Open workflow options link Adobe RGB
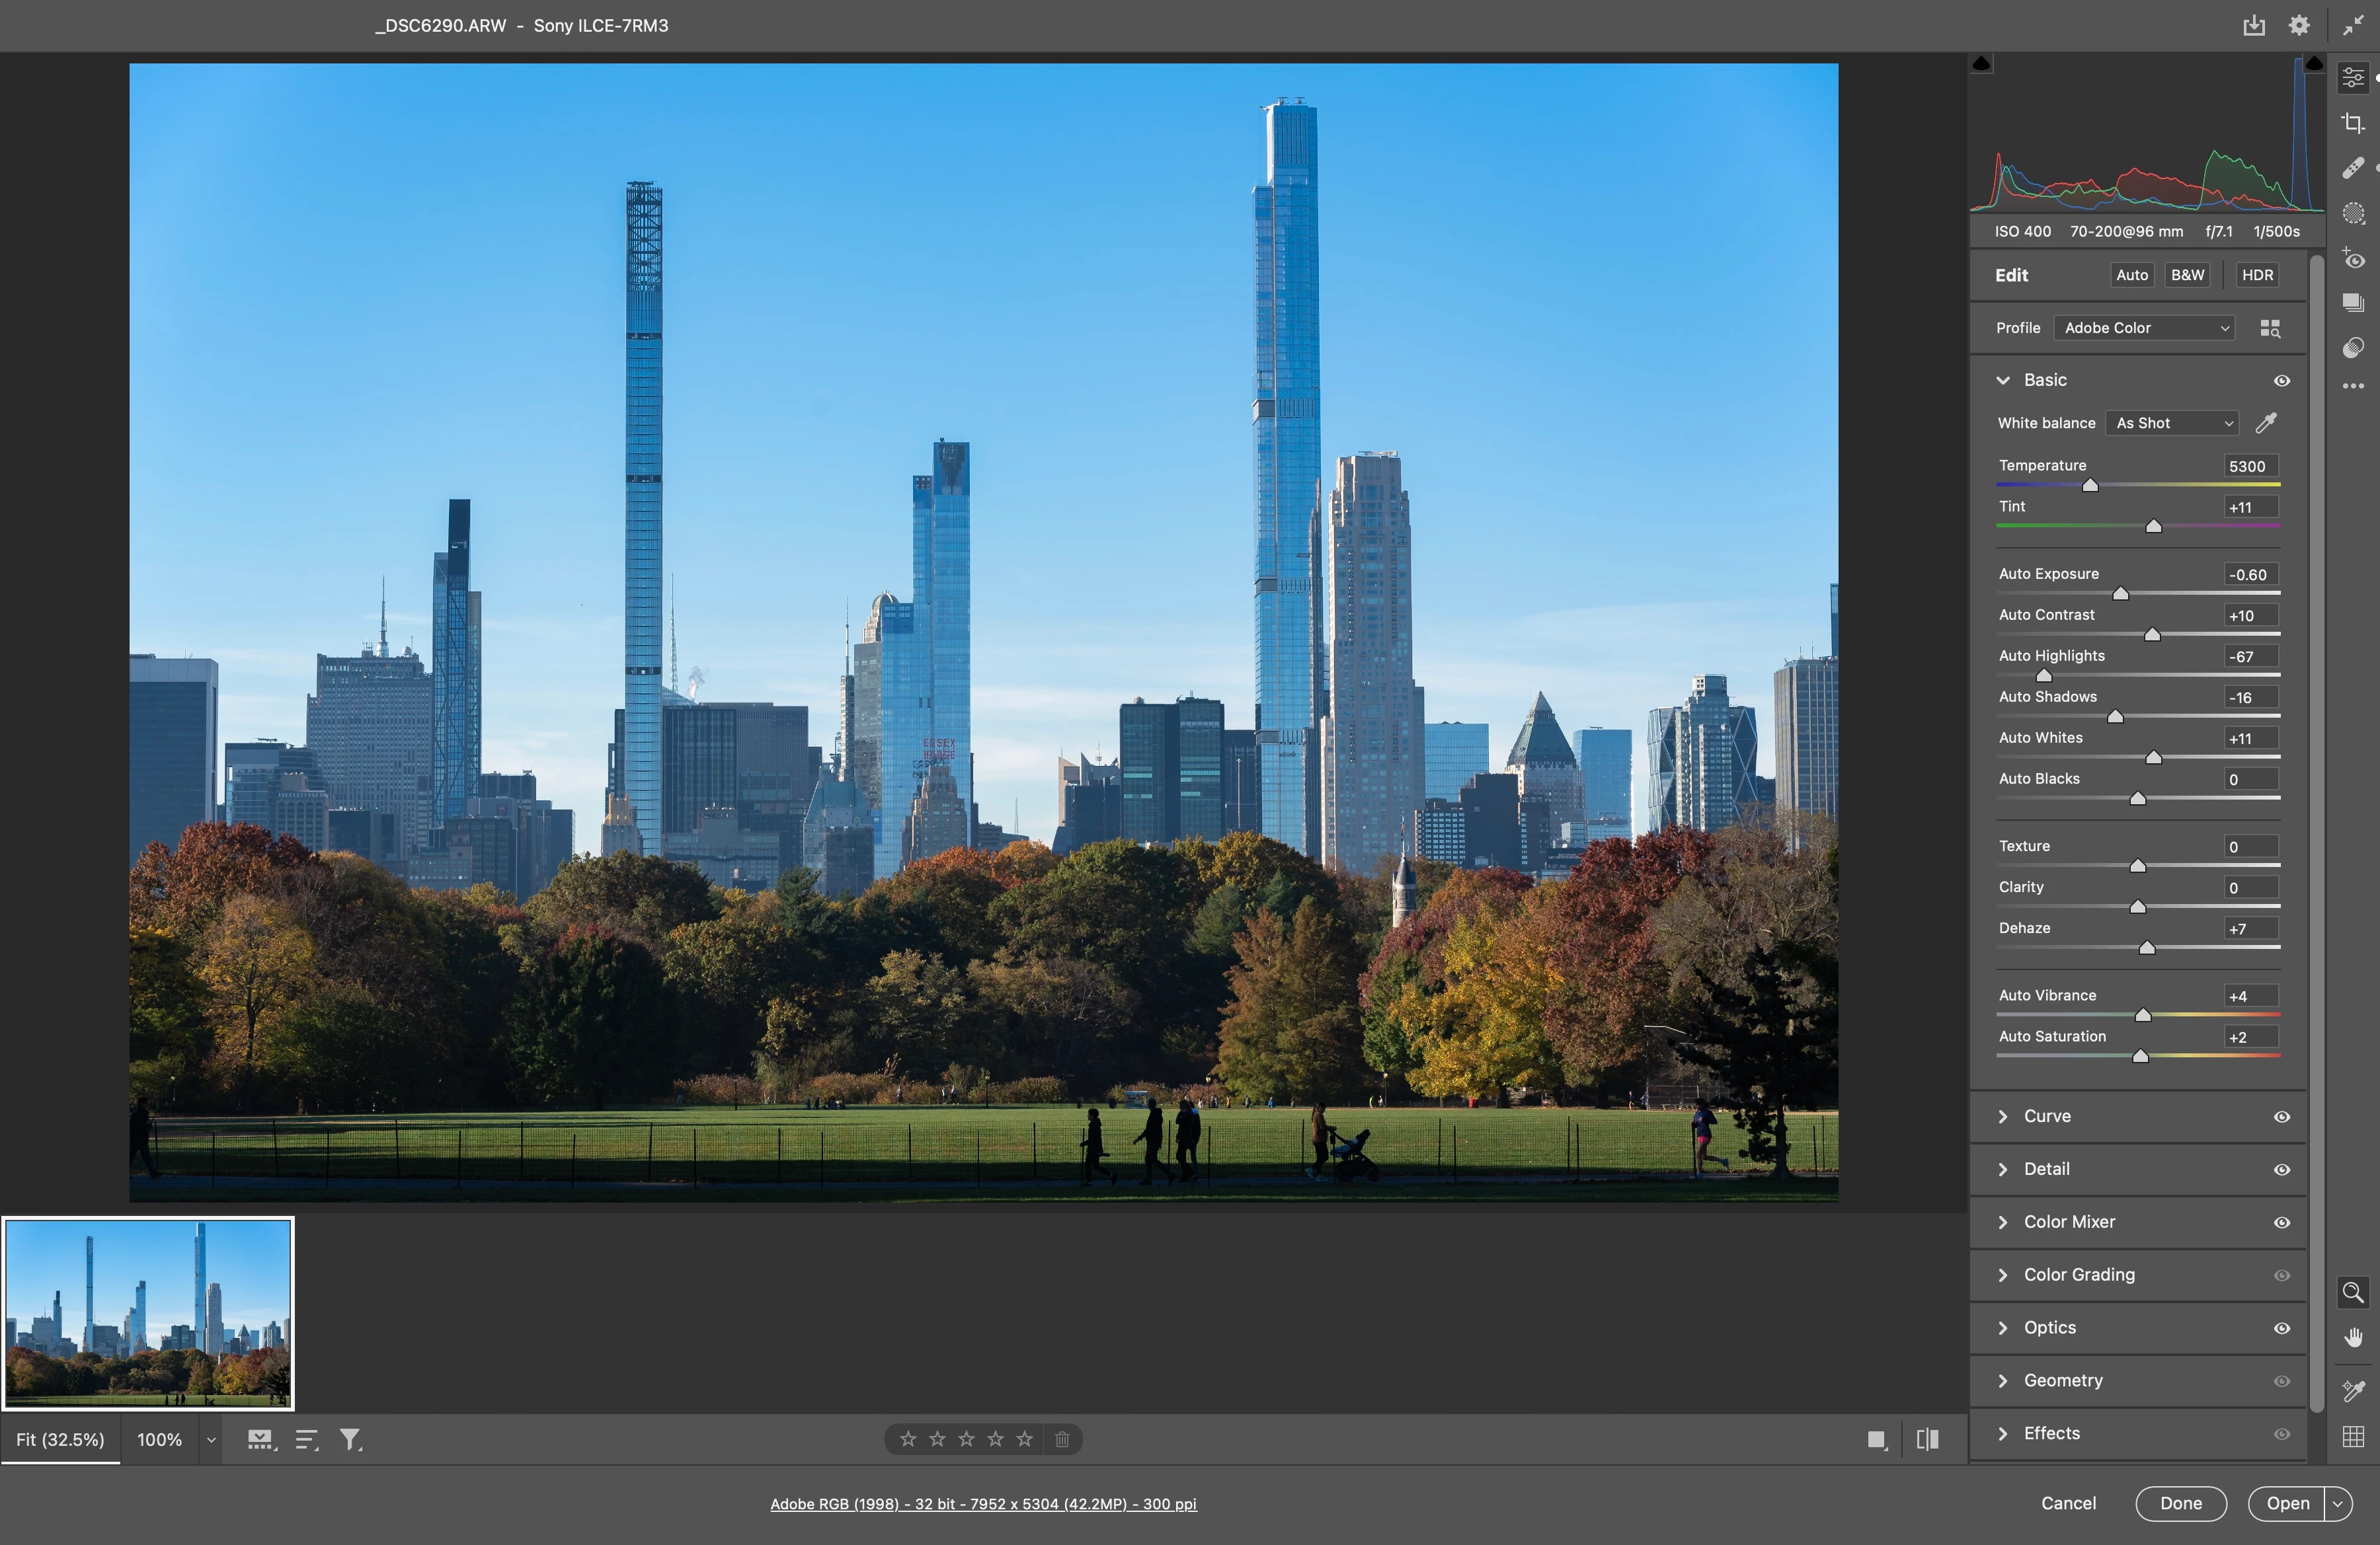 pyautogui.click(x=983, y=1503)
